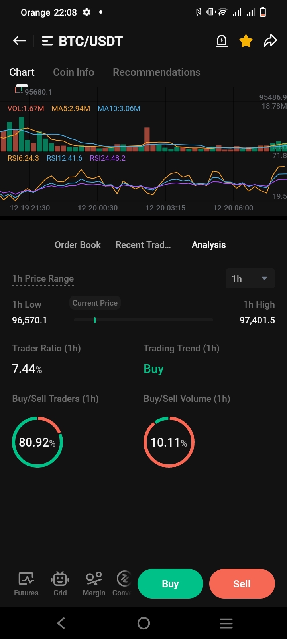Tap the Wi-Fi icon in status bar

[223, 12]
